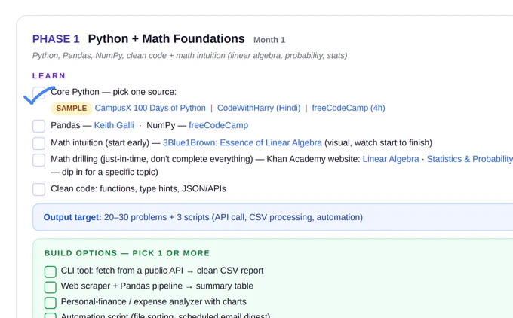Click 'Core Python — pick one source:' text
The width and height of the screenshot is (513, 318).
tap(113, 92)
